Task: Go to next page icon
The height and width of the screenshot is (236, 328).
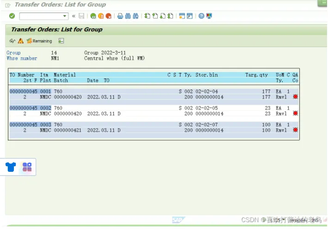Action: coord(163,16)
